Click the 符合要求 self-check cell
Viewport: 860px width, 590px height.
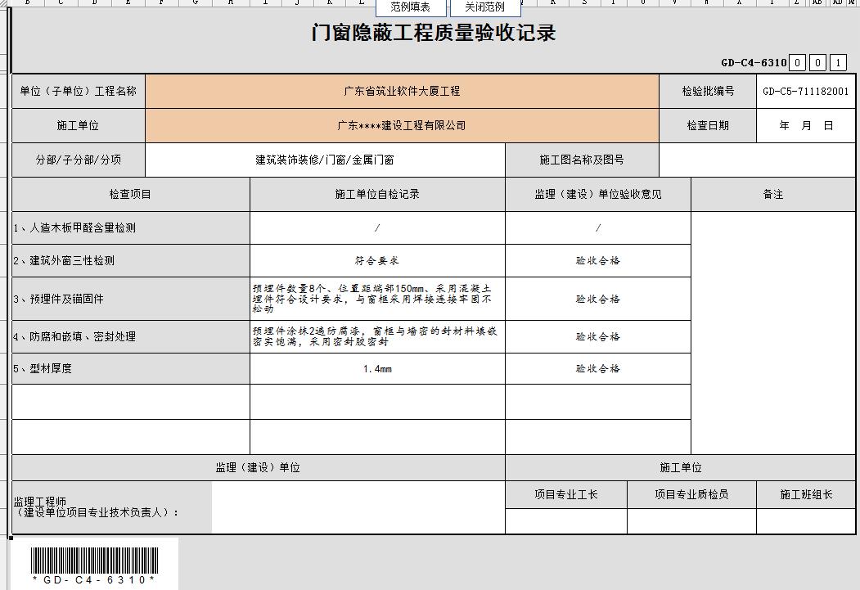[x=377, y=260]
